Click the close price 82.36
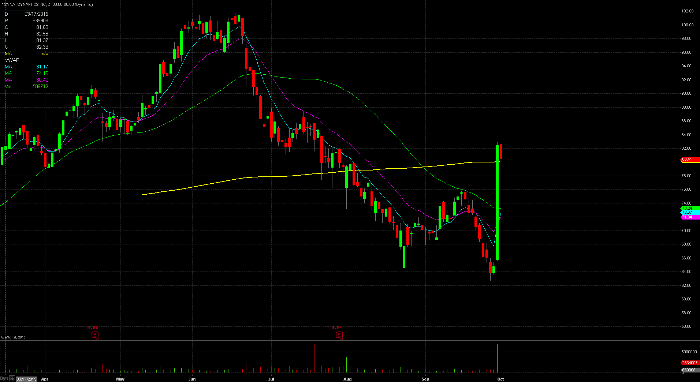 click(42, 47)
